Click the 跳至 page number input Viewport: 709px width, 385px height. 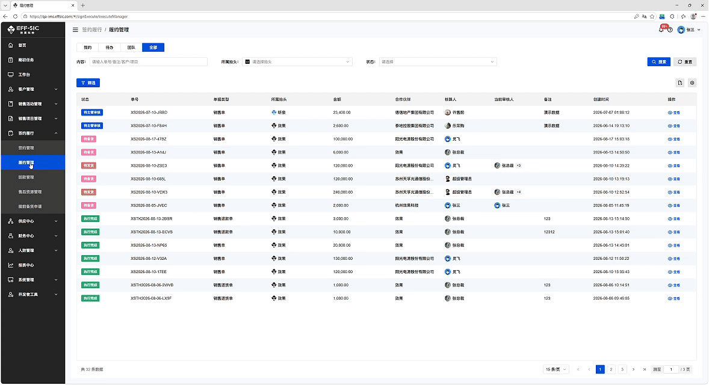(x=671, y=369)
